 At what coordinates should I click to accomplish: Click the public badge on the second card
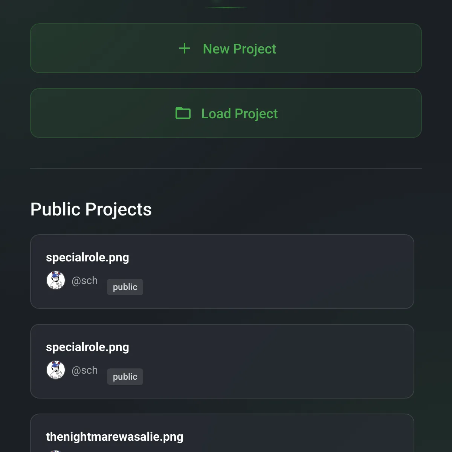pyautogui.click(x=125, y=377)
